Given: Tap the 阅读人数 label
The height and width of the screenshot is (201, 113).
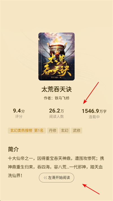Looking at the screenshot, I should pyautogui.click(x=56, y=117).
